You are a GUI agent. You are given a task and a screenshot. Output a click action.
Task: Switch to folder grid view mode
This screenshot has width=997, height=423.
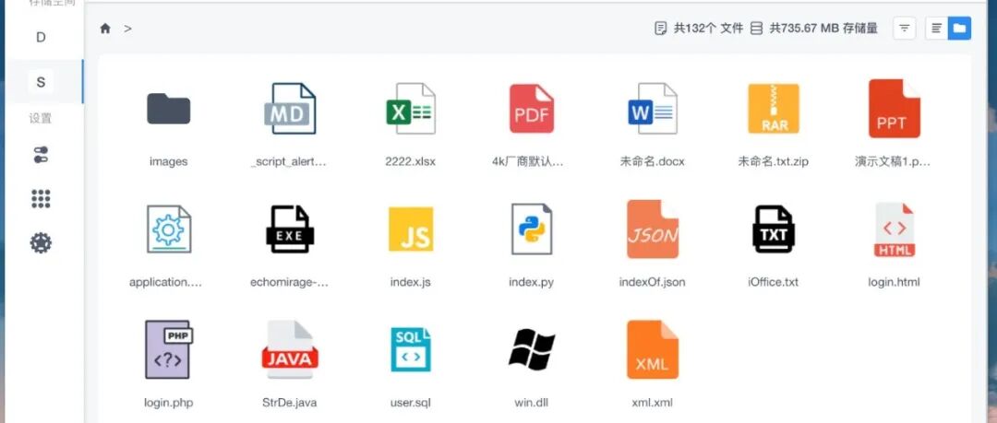959,29
